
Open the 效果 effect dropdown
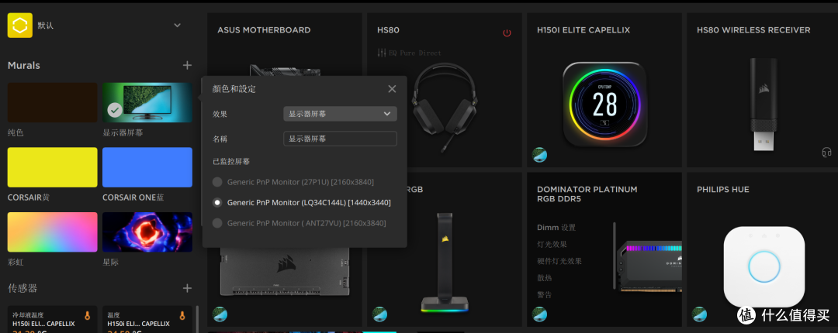pos(340,114)
